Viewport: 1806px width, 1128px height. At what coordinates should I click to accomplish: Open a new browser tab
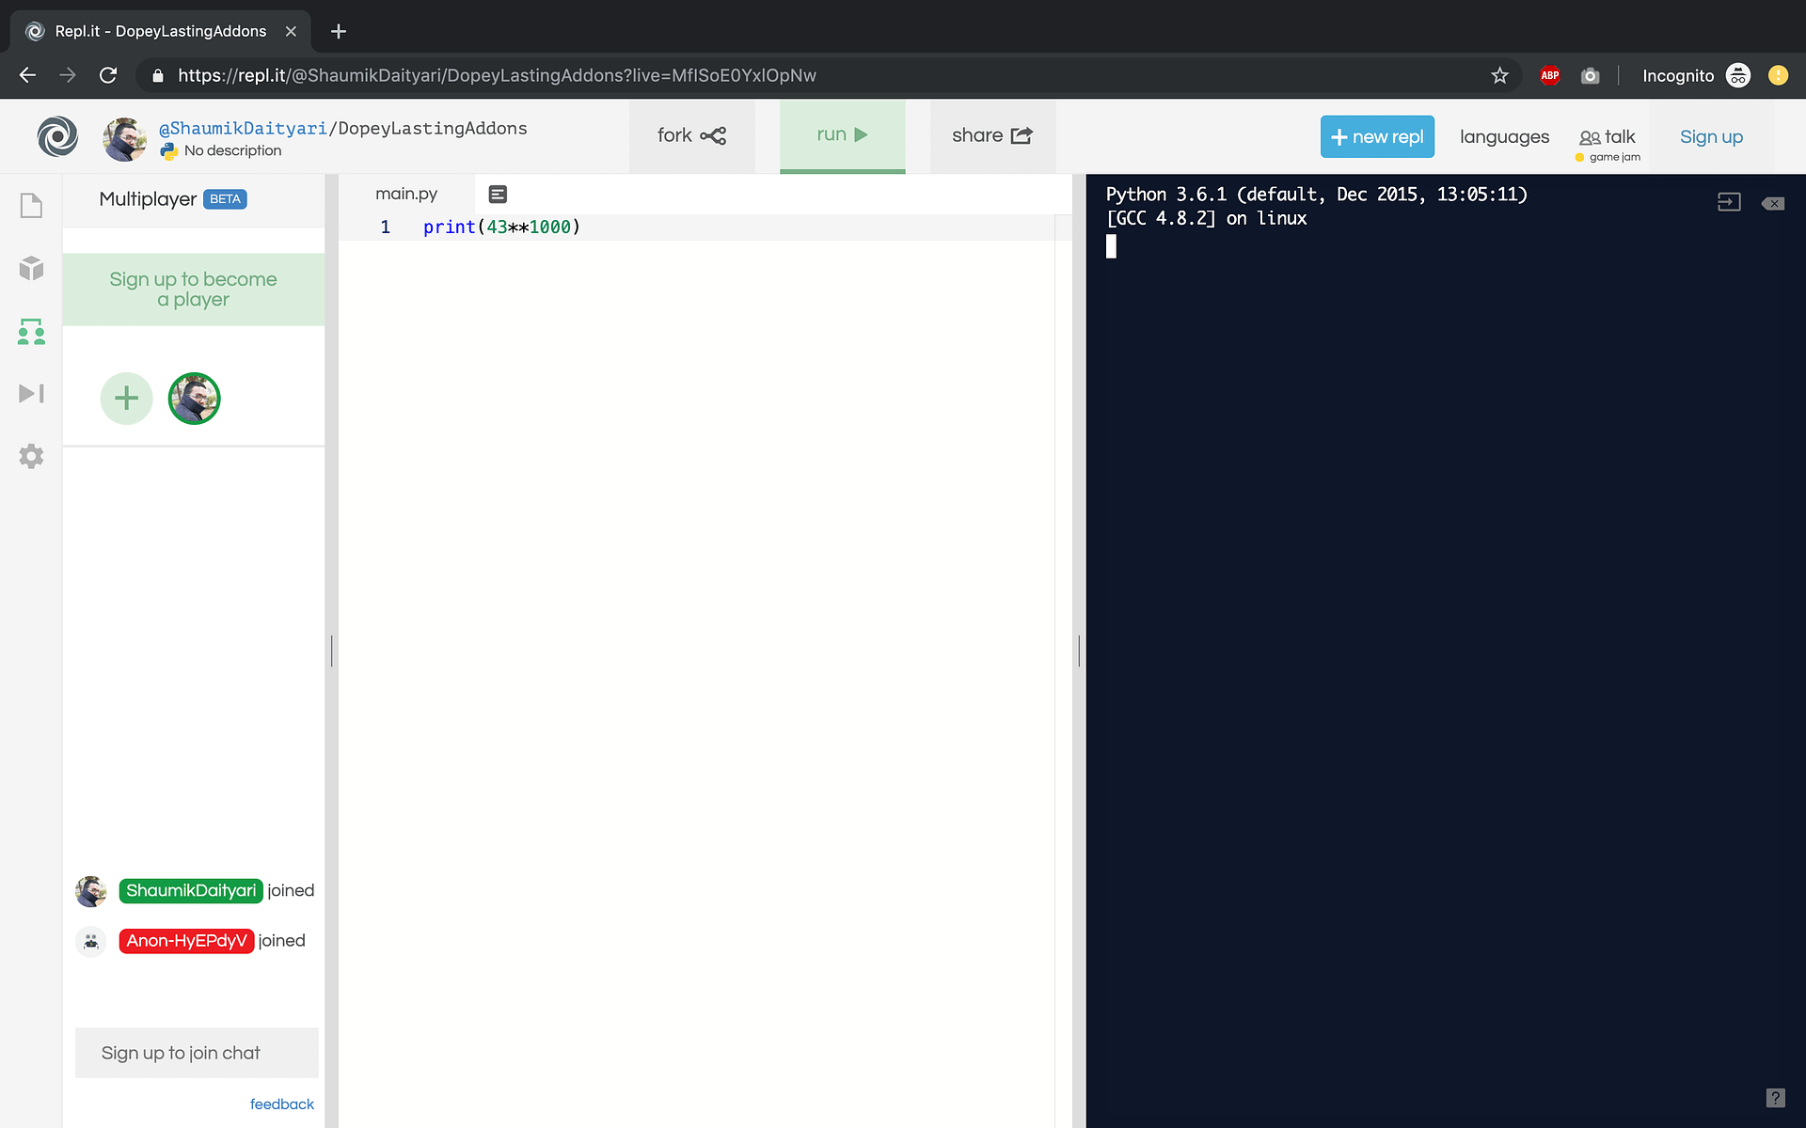339,31
